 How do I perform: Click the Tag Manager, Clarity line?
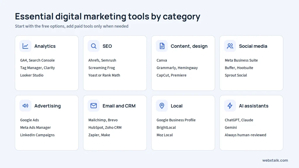click(37, 68)
